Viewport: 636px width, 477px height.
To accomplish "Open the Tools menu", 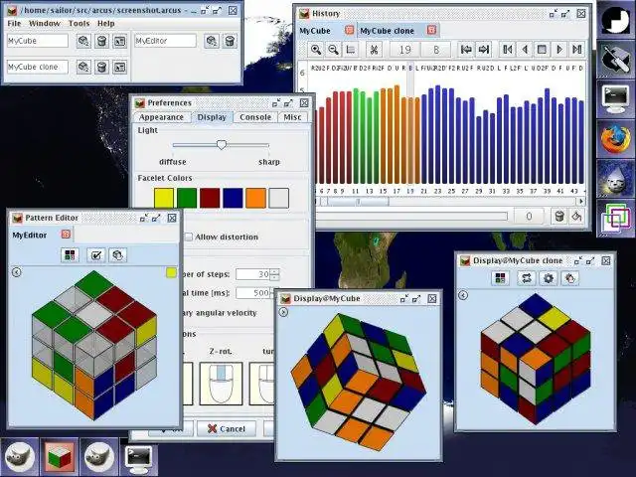I will point(79,24).
